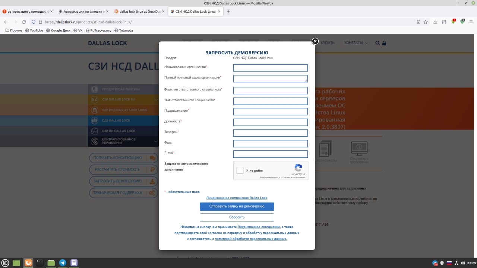Open the Linux Mint start menu

pyautogui.click(x=5, y=263)
